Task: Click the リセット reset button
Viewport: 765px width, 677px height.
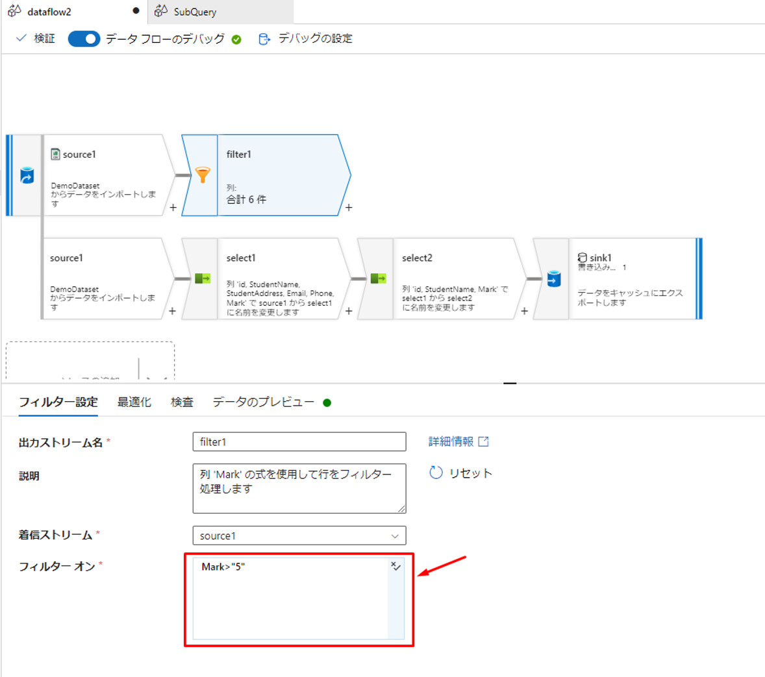Action: pyautogui.click(x=461, y=473)
